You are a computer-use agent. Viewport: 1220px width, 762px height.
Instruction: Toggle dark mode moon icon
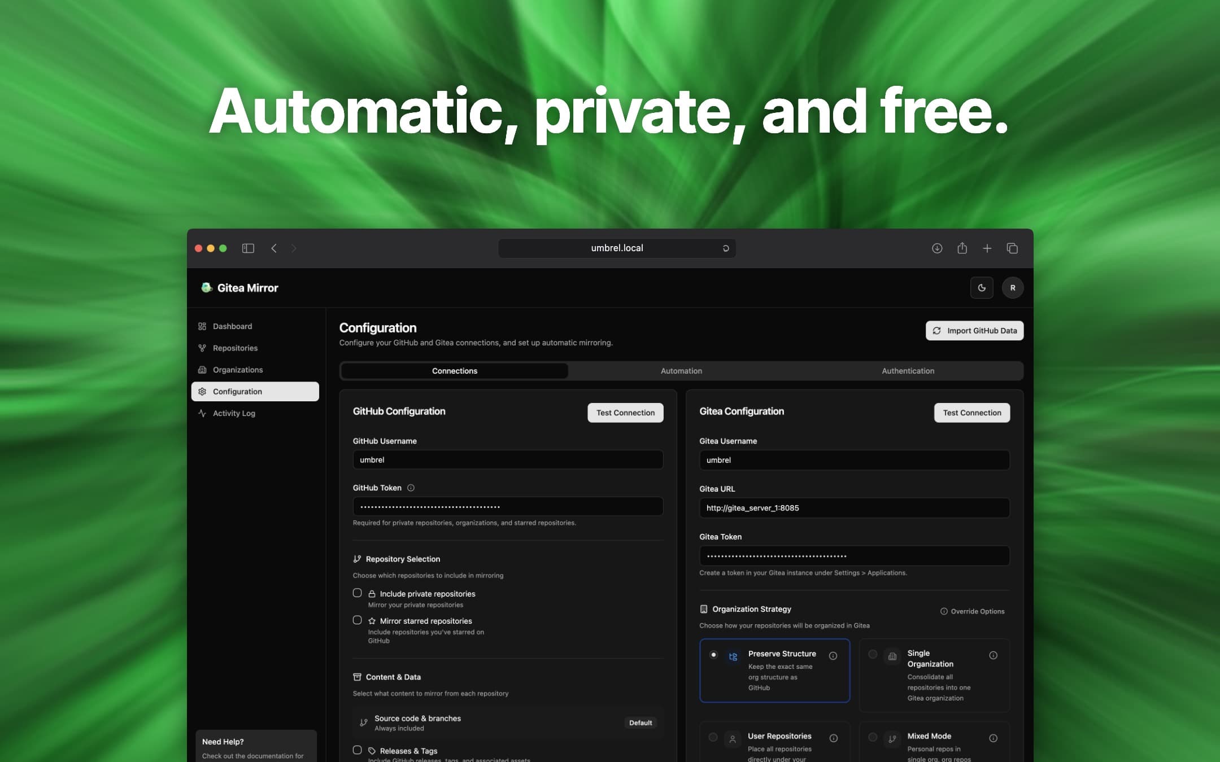click(982, 288)
